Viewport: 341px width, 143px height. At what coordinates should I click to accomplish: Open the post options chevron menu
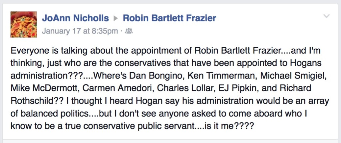click(x=326, y=16)
